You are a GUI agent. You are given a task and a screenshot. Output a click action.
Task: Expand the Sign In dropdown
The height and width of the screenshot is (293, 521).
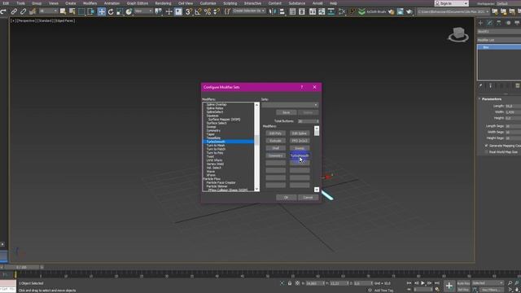click(466, 3)
